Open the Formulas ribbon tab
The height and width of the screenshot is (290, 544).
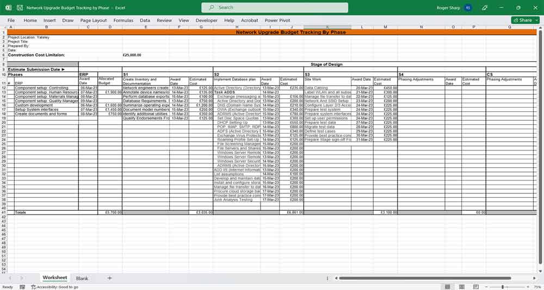pos(123,21)
